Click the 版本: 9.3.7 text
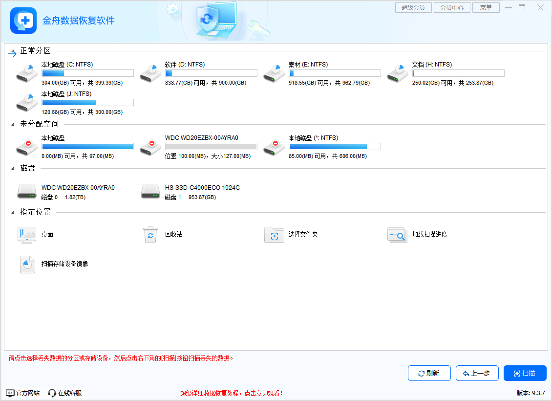552x401 pixels. [531, 393]
